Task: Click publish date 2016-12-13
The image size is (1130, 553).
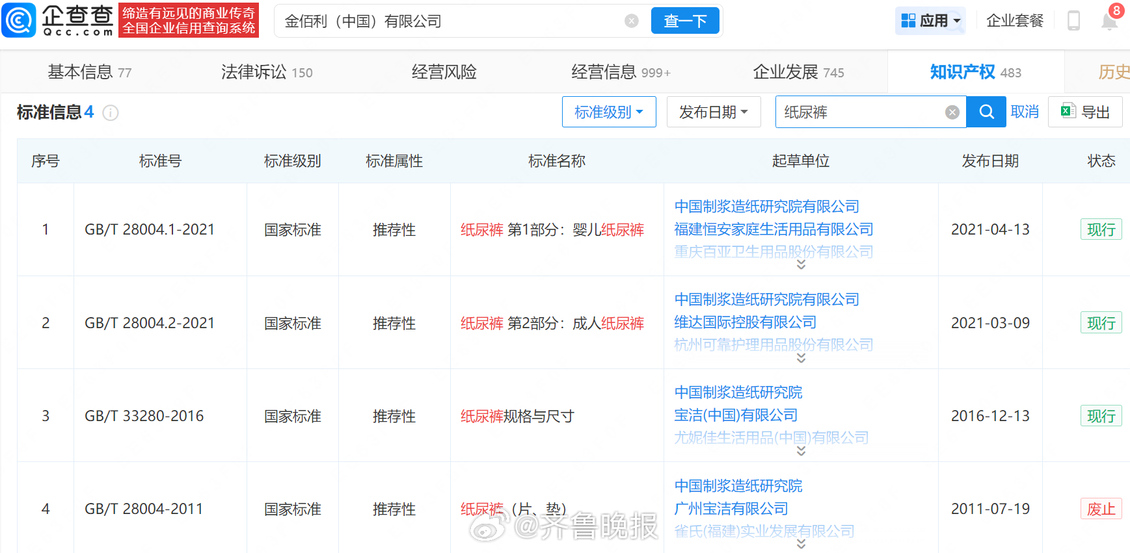Action: pyautogui.click(x=990, y=416)
